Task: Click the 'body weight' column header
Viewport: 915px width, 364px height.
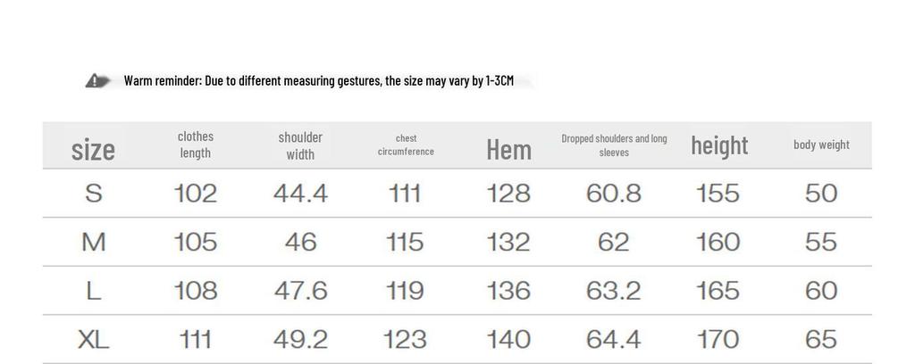Action: coord(821,145)
